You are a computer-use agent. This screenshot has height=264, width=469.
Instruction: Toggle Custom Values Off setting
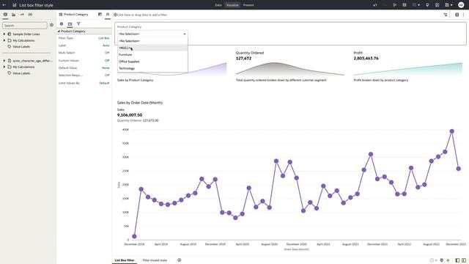click(107, 60)
